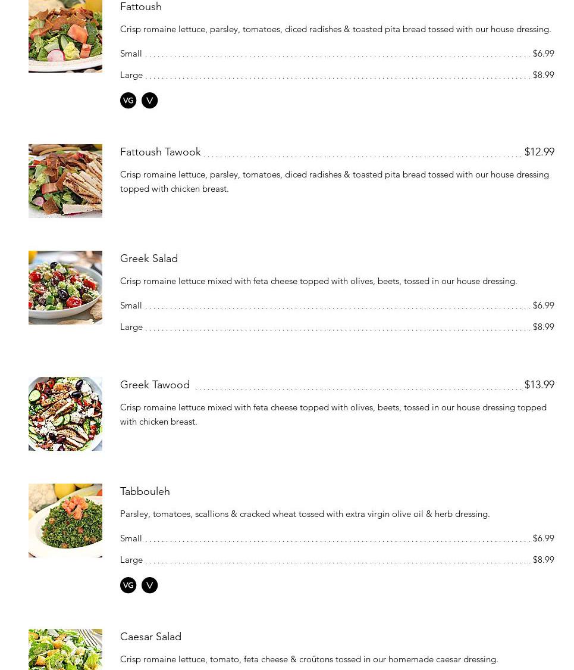The width and height of the screenshot is (574, 670).
Task: Open the Greek Salad photo
Action: pyautogui.click(x=65, y=288)
